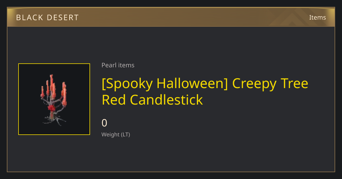Click the weight value 0
This screenshot has height=179, width=342.
(x=104, y=123)
